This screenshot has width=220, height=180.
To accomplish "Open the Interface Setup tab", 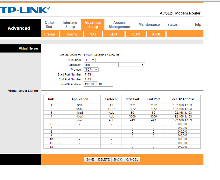I will [70, 25].
